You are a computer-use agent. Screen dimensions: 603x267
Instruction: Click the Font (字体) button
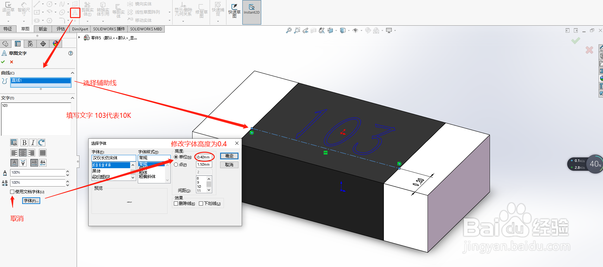tap(31, 200)
